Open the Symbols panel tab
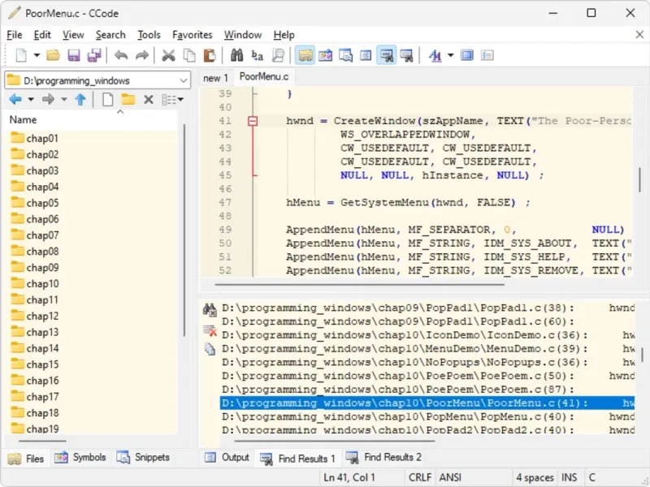This screenshot has width=650, height=487. click(x=80, y=458)
